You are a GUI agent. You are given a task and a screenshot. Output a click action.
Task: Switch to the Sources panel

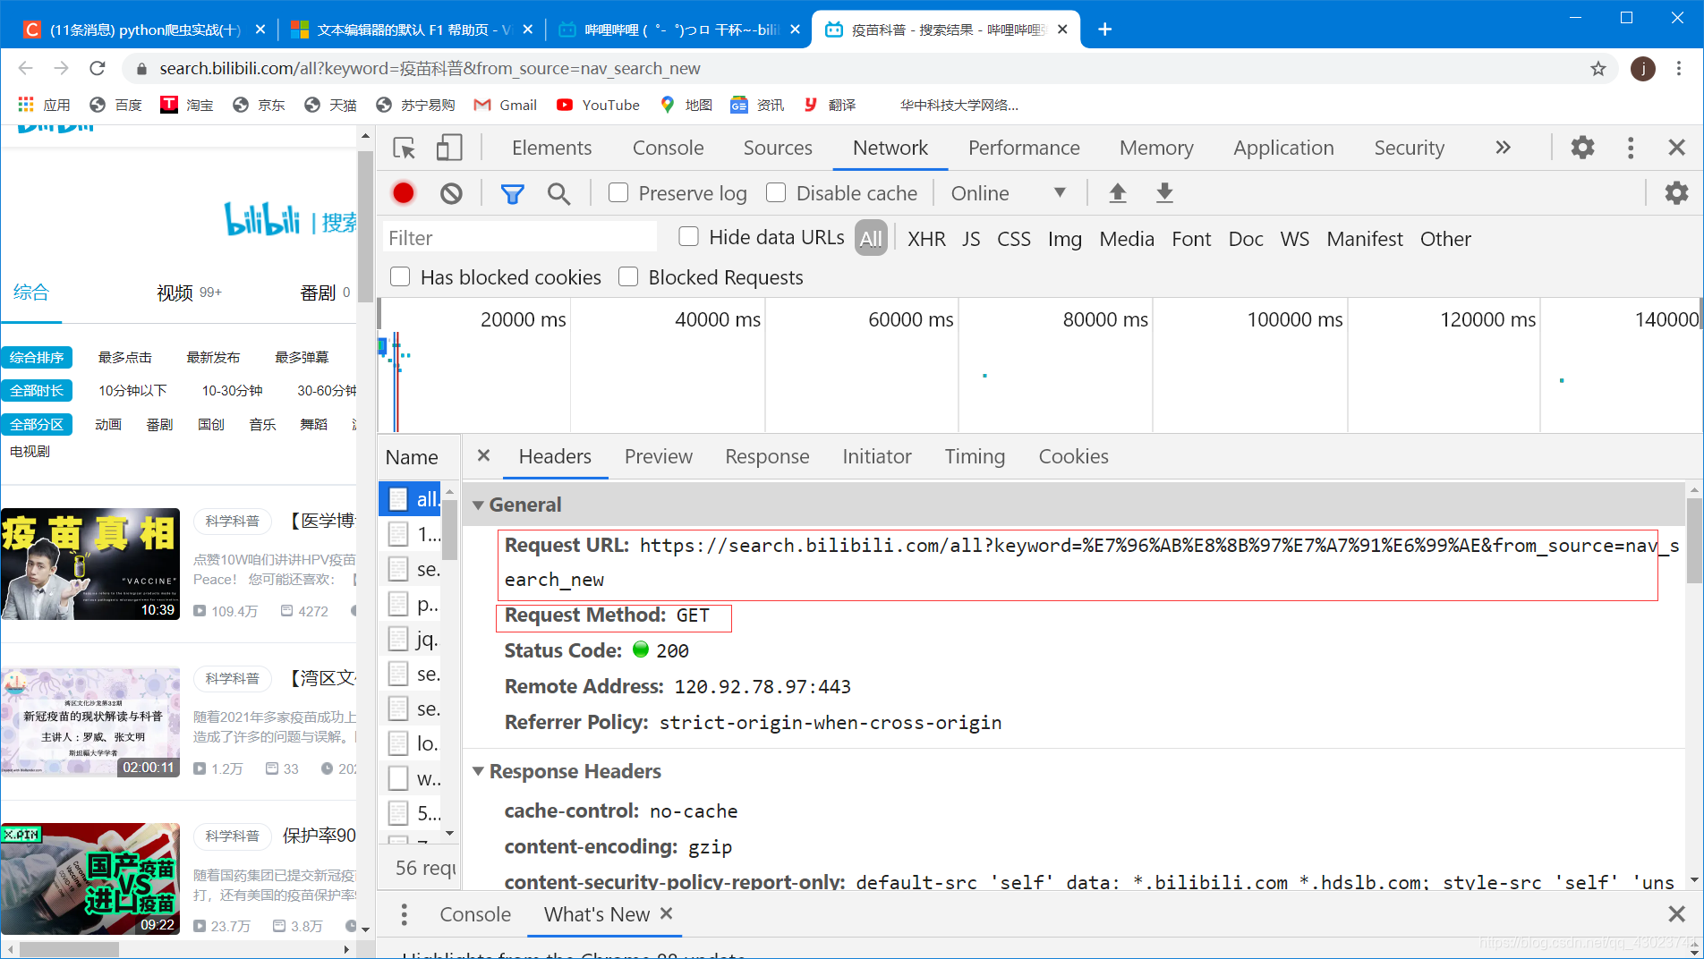coord(778,148)
